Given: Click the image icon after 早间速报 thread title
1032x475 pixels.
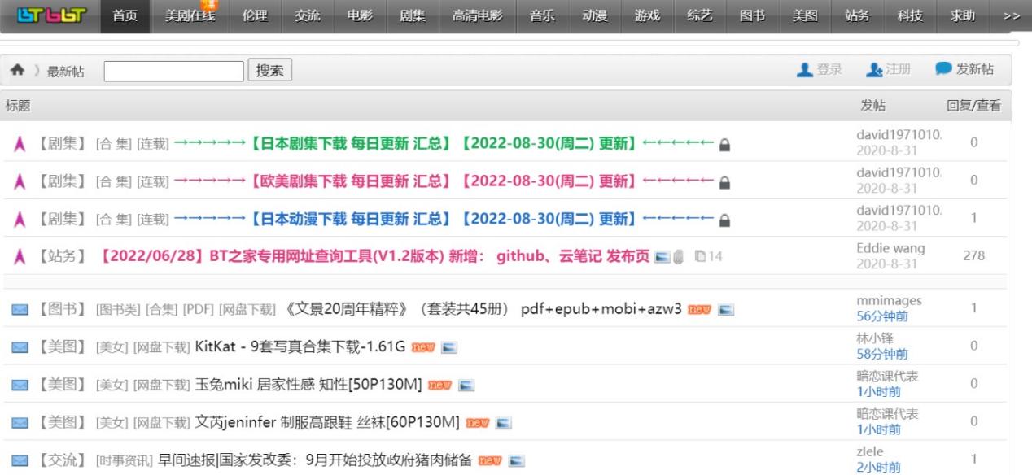Looking at the screenshot, I should coord(516,460).
